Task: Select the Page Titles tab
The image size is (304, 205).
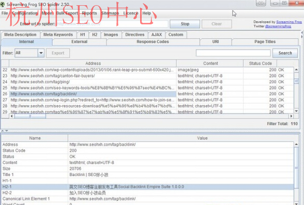Action: click(x=265, y=42)
